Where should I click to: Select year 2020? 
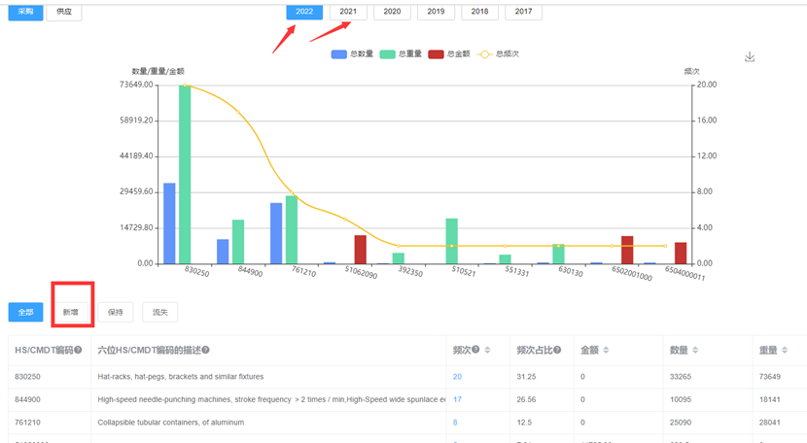tap(392, 12)
